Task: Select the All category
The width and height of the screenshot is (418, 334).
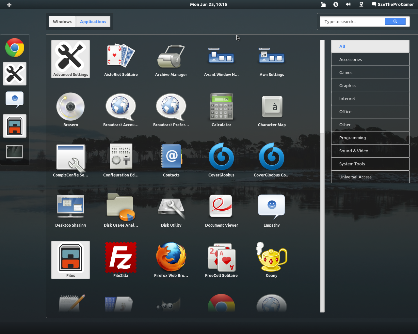Action: click(370, 46)
